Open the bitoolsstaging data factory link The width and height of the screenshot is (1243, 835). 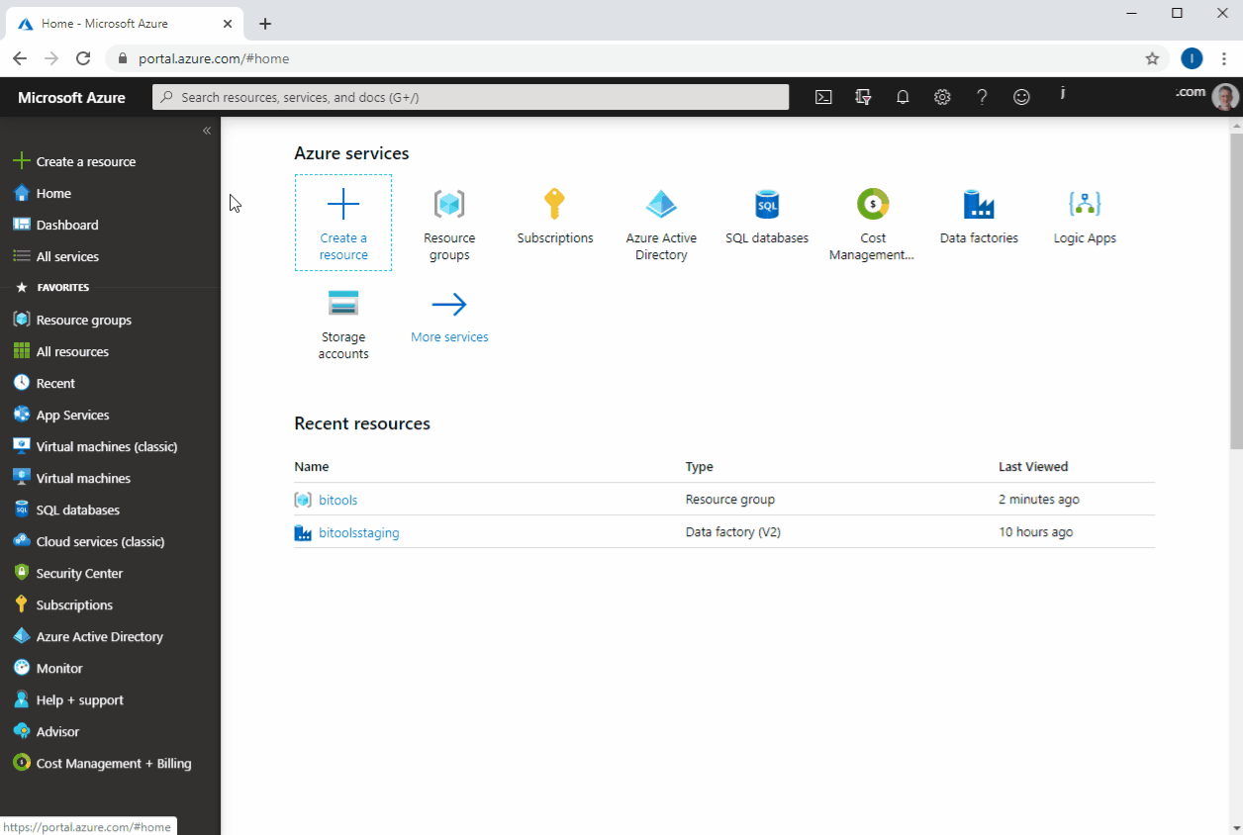(359, 532)
